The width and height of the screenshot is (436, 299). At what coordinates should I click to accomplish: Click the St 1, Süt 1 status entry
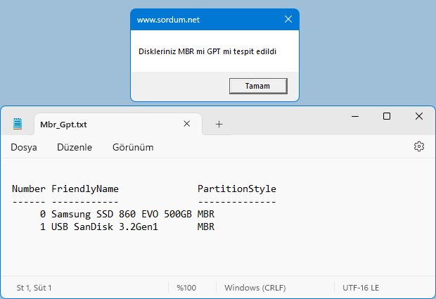click(34, 288)
